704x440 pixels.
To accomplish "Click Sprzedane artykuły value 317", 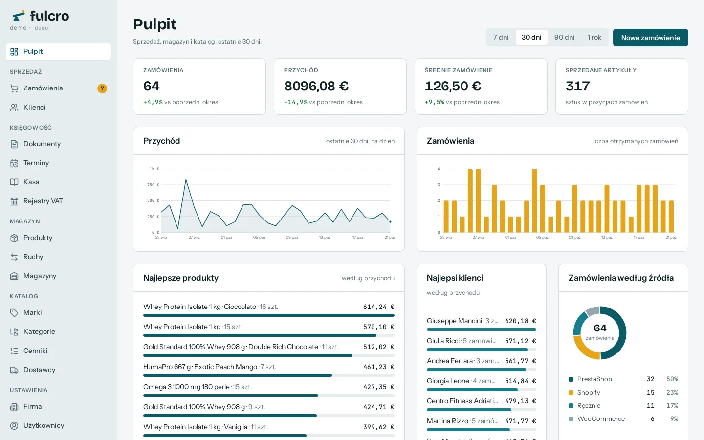I will 578,86.
